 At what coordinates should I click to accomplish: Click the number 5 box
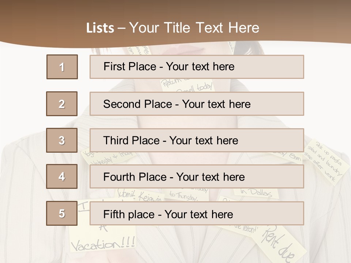click(62, 213)
